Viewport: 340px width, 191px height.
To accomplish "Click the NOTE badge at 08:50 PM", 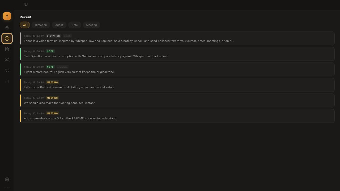I will [x=50, y=51].
